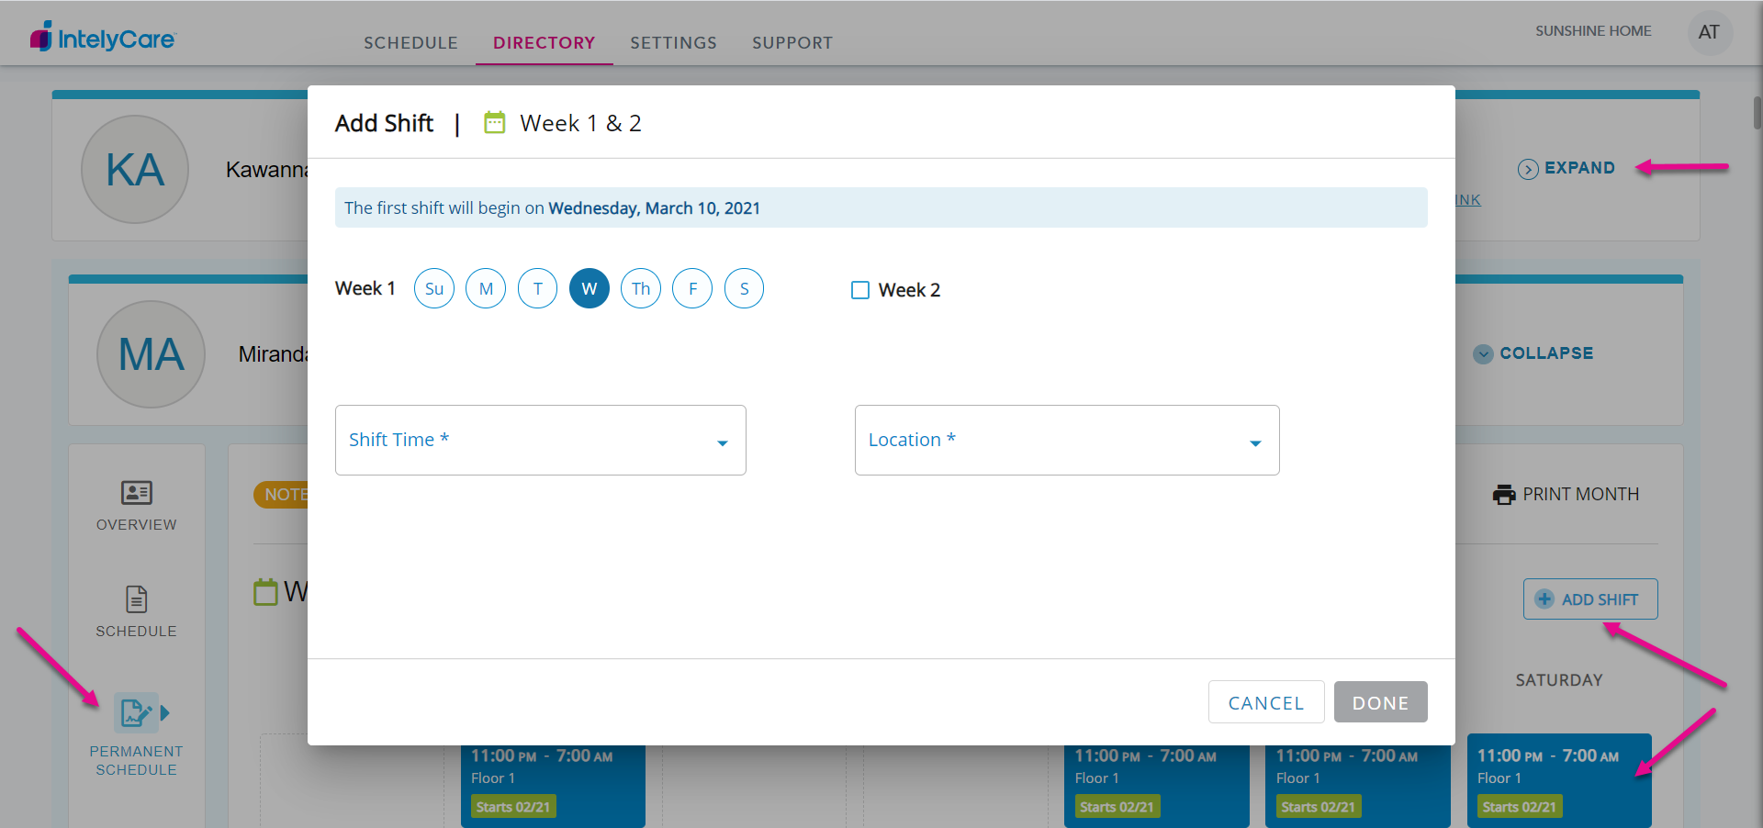Click the calendar icon beside Week 1 & 2
Image resolution: width=1763 pixels, height=828 pixels.
coord(495,123)
